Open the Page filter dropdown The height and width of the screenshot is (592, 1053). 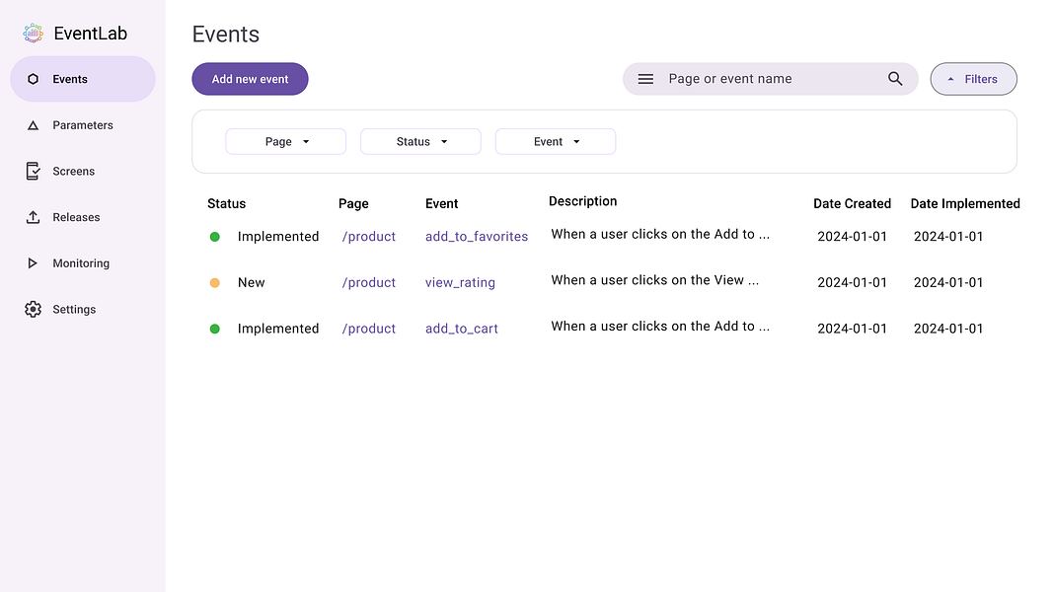[285, 141]
